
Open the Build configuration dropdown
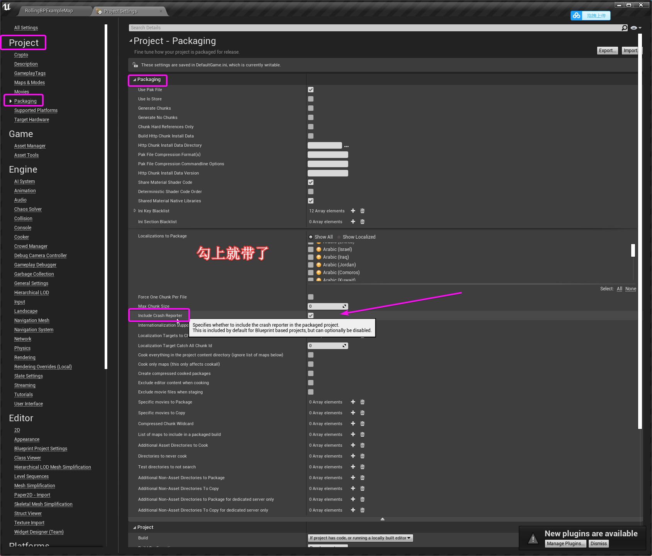(x=360, y=537)
